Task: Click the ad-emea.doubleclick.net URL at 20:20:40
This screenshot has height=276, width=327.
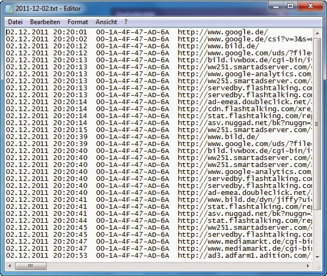Action: (x=245, y=193)
